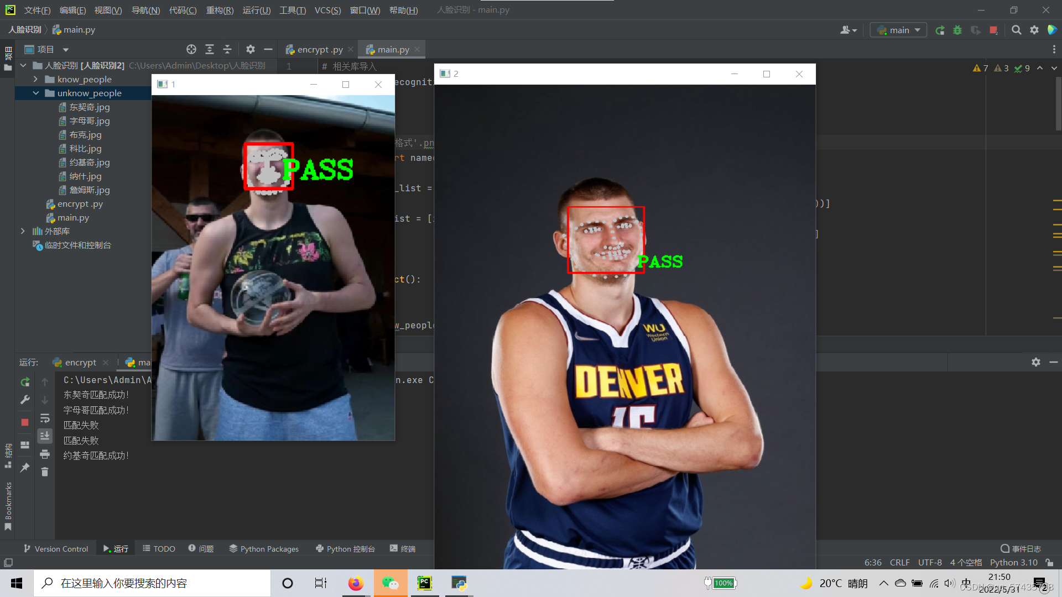The height and width of the screenshot is (597, 1062).
Task: Click the UTF-8 encoding in the status bar
Action: (x=930, y=563)
